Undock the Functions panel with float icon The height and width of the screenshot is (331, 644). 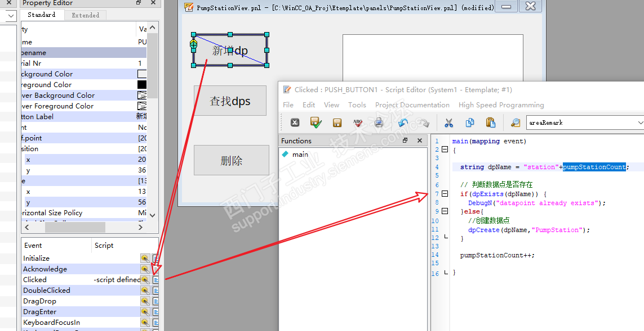pos(405,140)
